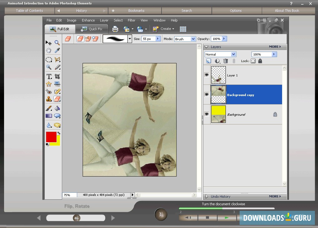Image resolution: width=318 pixels, height=228 pixels.
Task: Select the Hand tool
Action: [49, 50]
